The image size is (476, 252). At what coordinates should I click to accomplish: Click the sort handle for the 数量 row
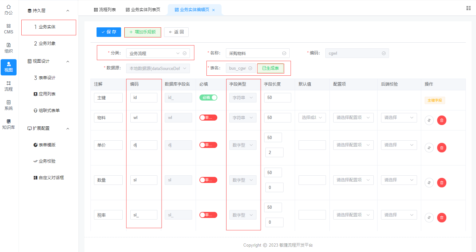(429, 183)
